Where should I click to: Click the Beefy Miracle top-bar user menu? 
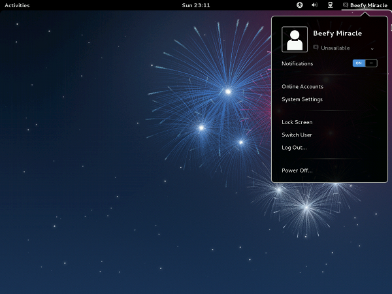coord(365,5)
